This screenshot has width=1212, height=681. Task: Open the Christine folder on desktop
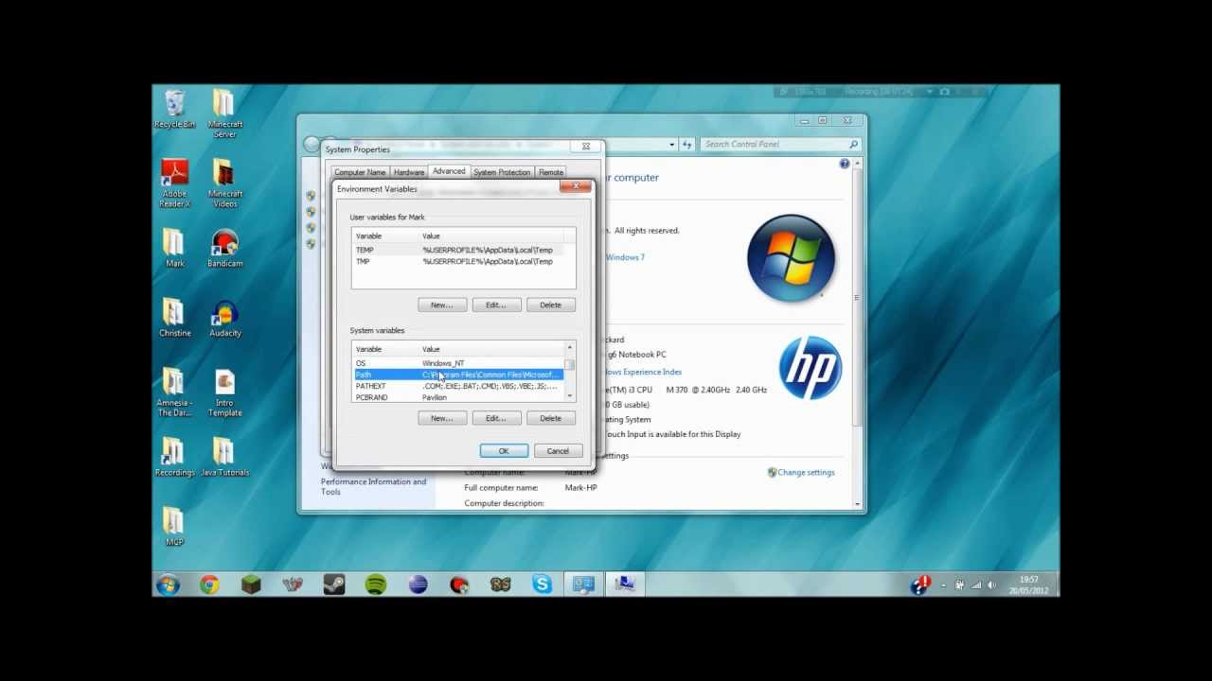(174, 318)
